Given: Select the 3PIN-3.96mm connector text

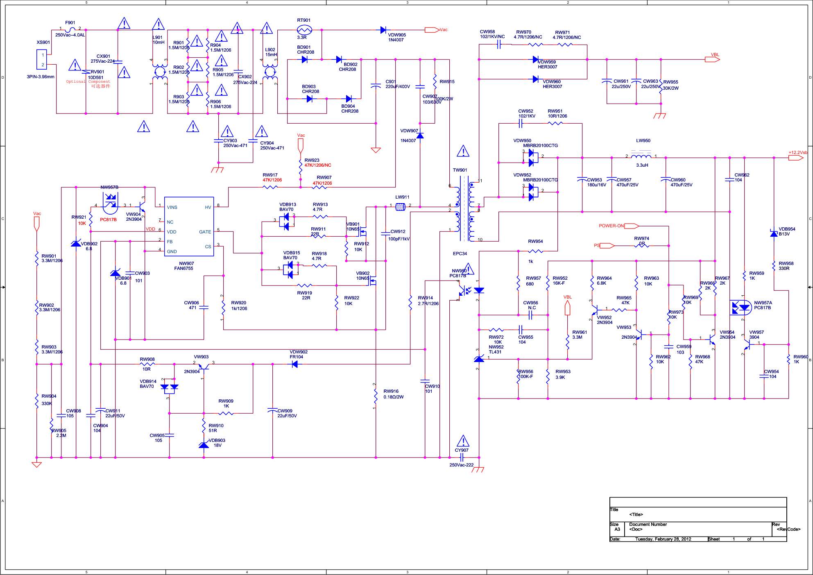Looking at the screenshot, I should pyautogui.click(x=41, y=77).
